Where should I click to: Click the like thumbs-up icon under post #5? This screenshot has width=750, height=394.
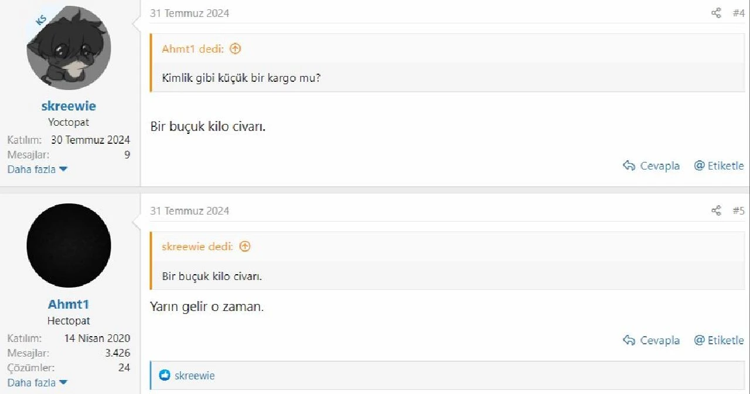[165, 375]
